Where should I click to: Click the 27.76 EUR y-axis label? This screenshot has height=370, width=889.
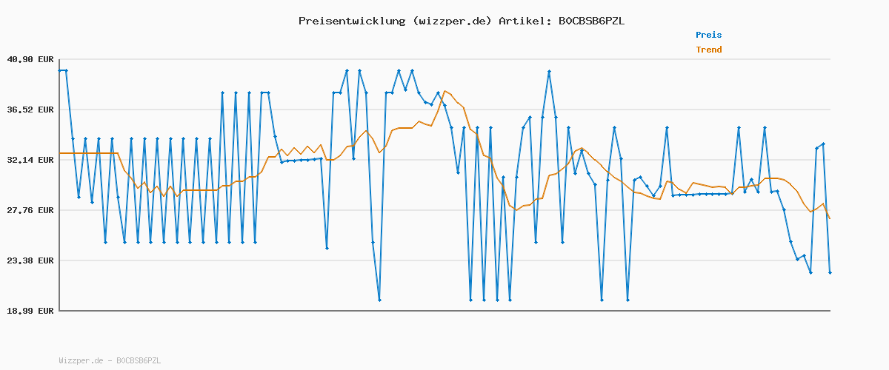tap(30, 210)
